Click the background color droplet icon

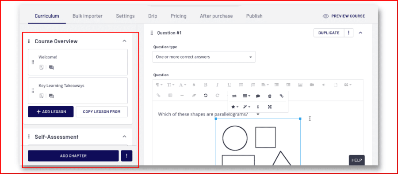click(x=194, y=85)
